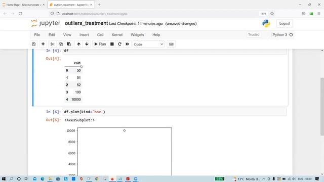Save and checkpoint the notebook

tap(34, 44)
